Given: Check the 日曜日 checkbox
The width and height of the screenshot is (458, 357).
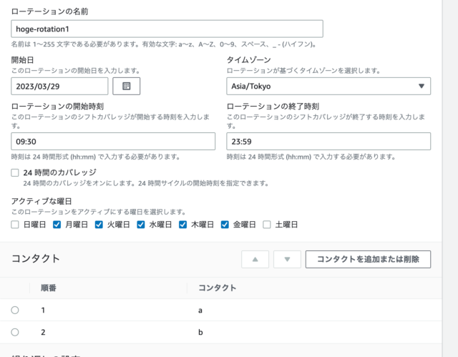Looking at the screenshot, I should 16,225.
